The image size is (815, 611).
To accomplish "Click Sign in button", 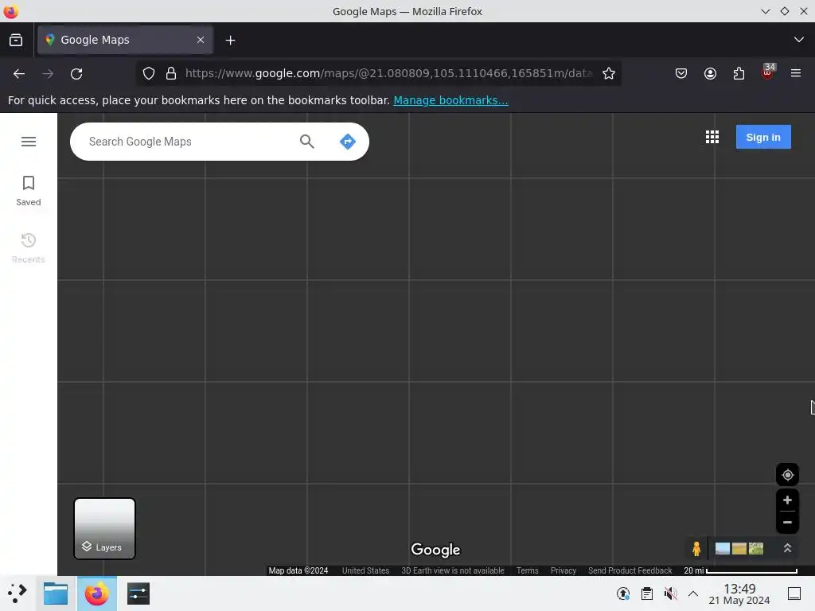I will [x=763, y=137].
